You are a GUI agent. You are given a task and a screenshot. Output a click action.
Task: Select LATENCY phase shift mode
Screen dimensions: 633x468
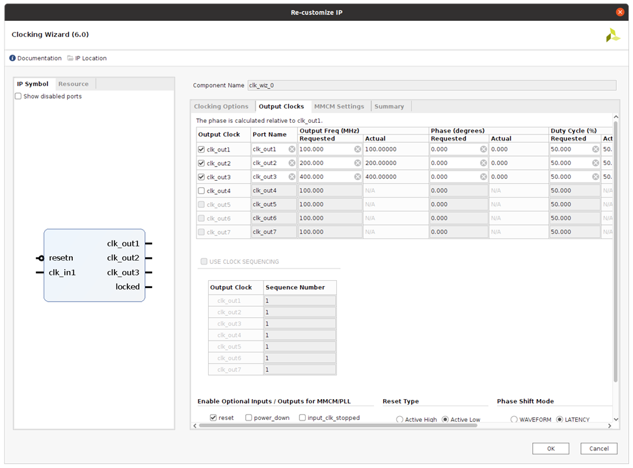pyautogui.click(x=559, y=420)
